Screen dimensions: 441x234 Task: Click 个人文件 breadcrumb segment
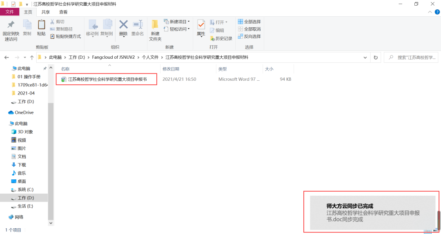pos(150,57)
